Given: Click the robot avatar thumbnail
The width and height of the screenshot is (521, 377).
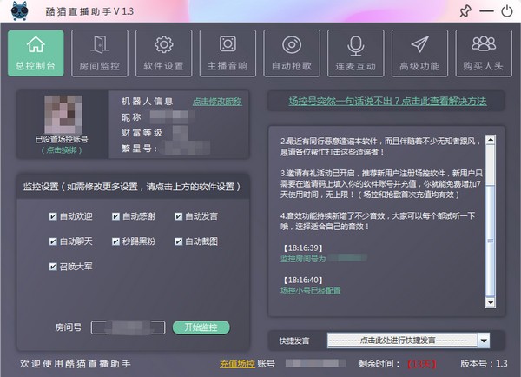Looking at the screenshot, I should pyautogui.click(x=63, y=115).
